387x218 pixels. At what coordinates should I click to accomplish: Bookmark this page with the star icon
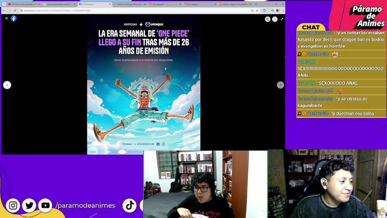pyautogui.click(x=257, y=10)
